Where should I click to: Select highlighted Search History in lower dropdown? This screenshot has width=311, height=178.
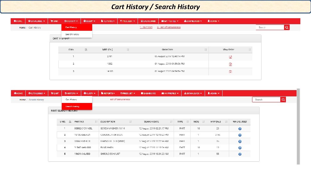coord(77,106)
